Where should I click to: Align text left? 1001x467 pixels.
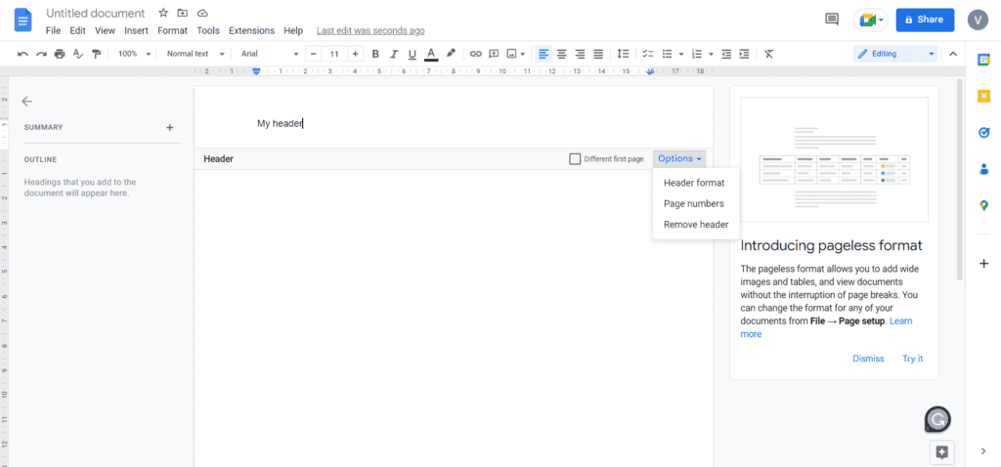click(x=544, y=54)
